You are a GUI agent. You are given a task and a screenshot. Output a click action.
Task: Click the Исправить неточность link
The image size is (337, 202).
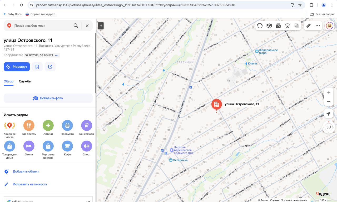click(x=30, y=184)
